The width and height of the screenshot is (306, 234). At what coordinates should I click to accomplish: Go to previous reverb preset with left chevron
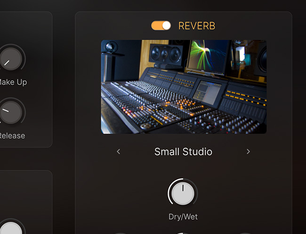coord(119,151)
